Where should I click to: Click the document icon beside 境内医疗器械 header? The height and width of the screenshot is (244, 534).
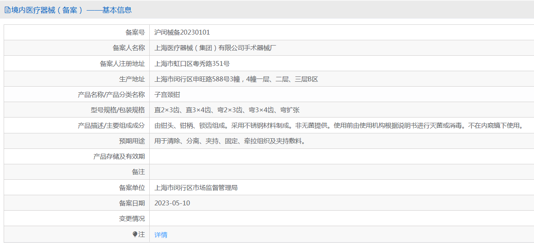[x=7, y=11]
